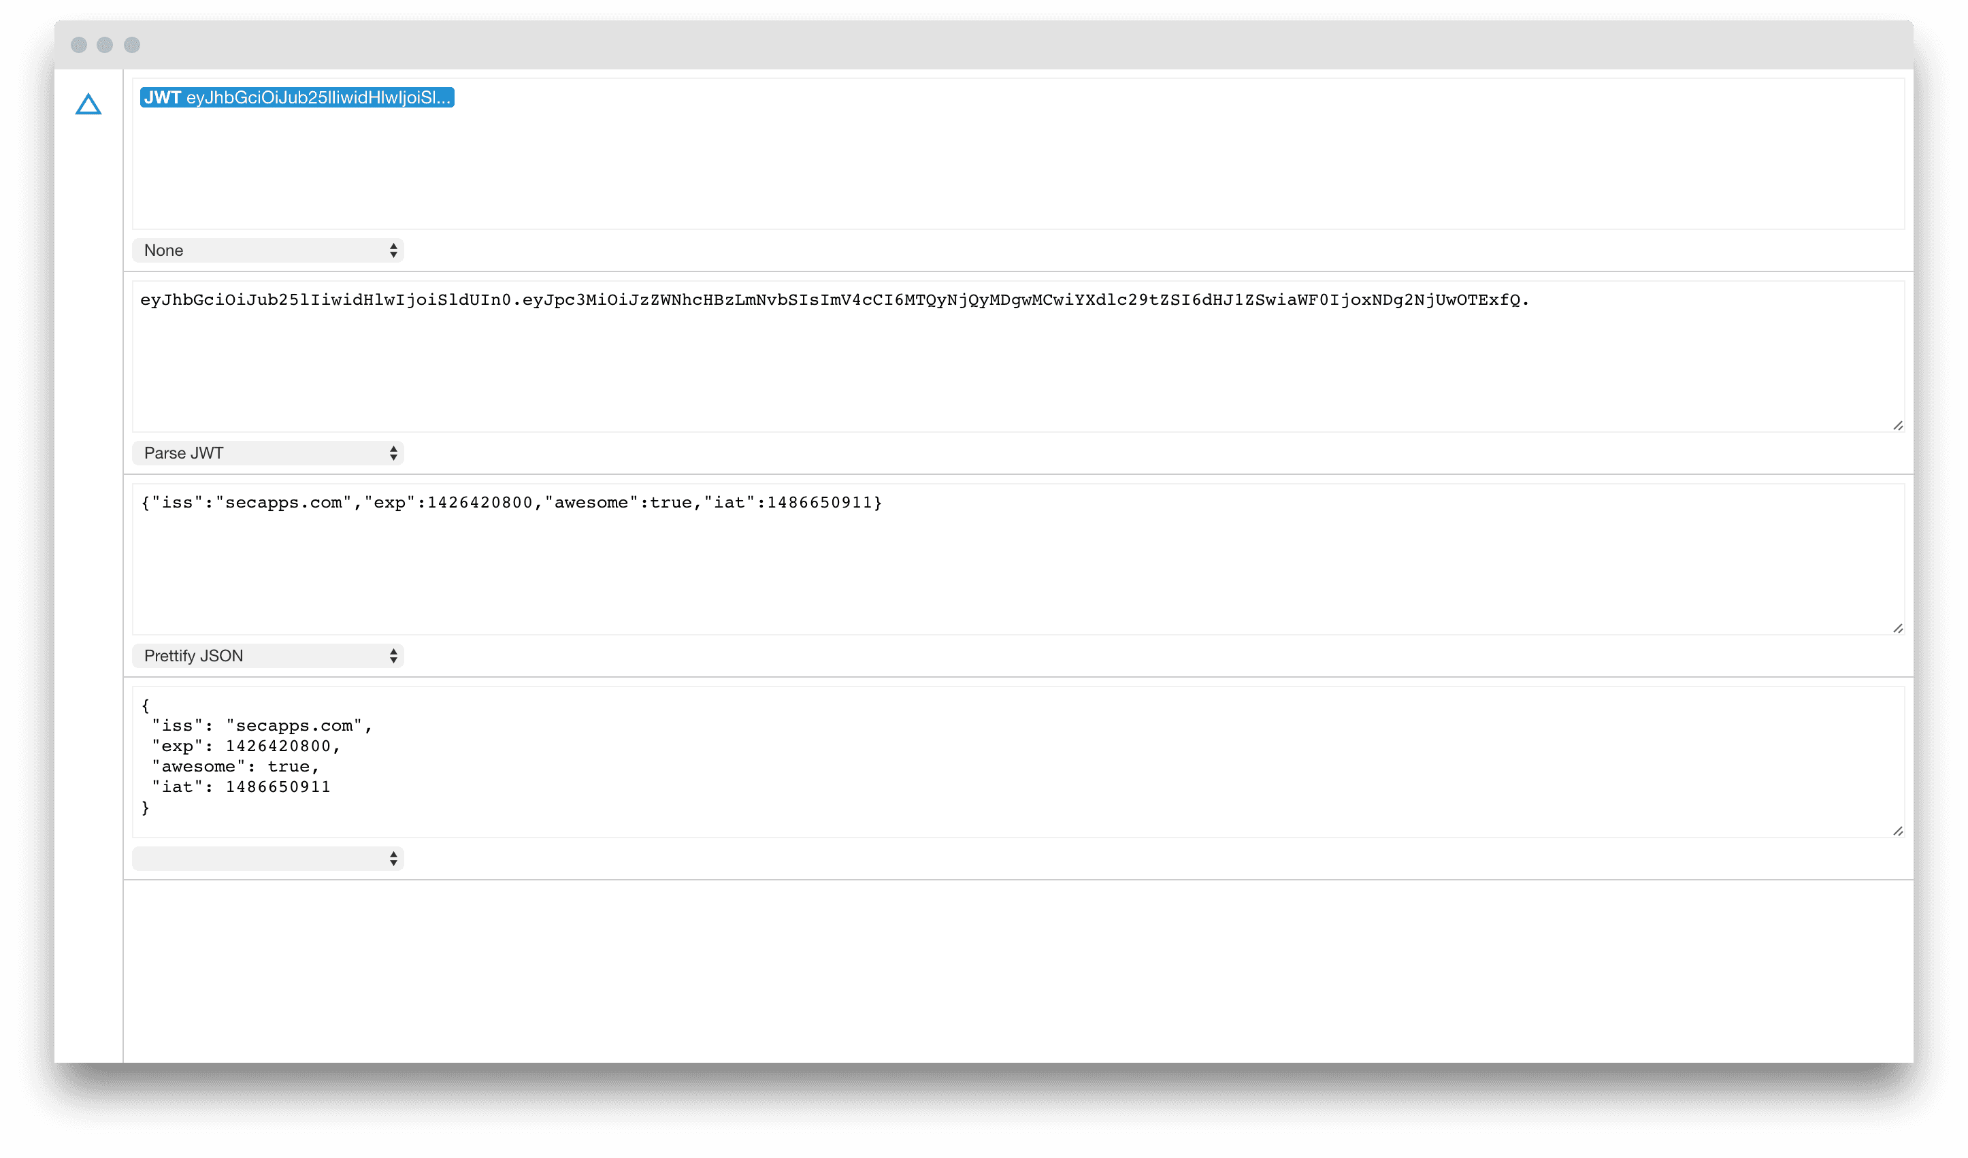Open the Prettify JSON dropdown
This screenshot has width=1968, height=1158.
[268, 657]
